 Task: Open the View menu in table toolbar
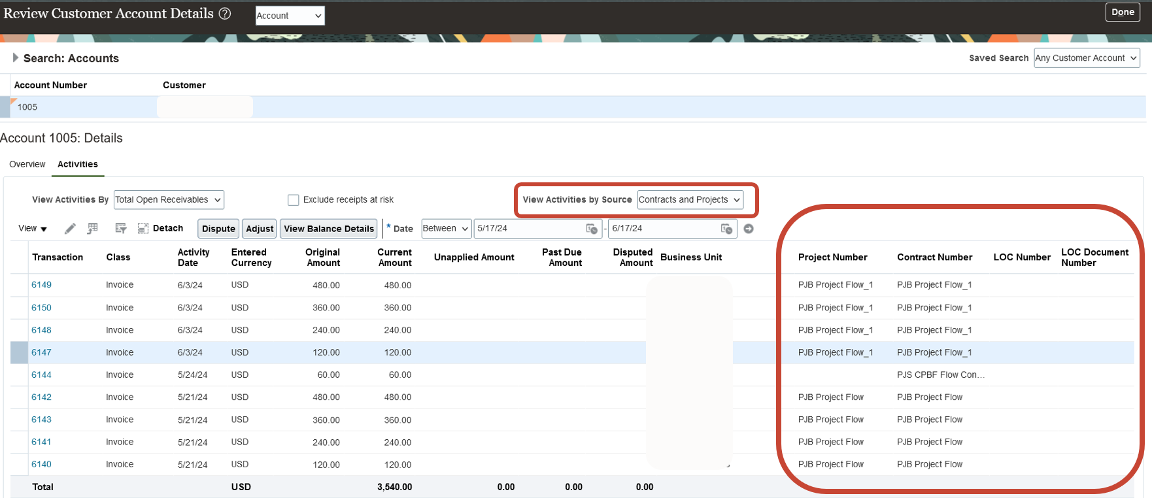point(33,228)
